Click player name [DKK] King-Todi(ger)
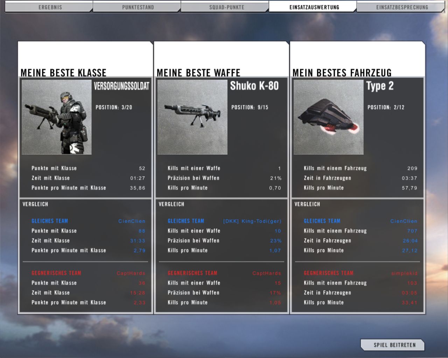Viewport: 448px width, 358px height. point(252,221)
